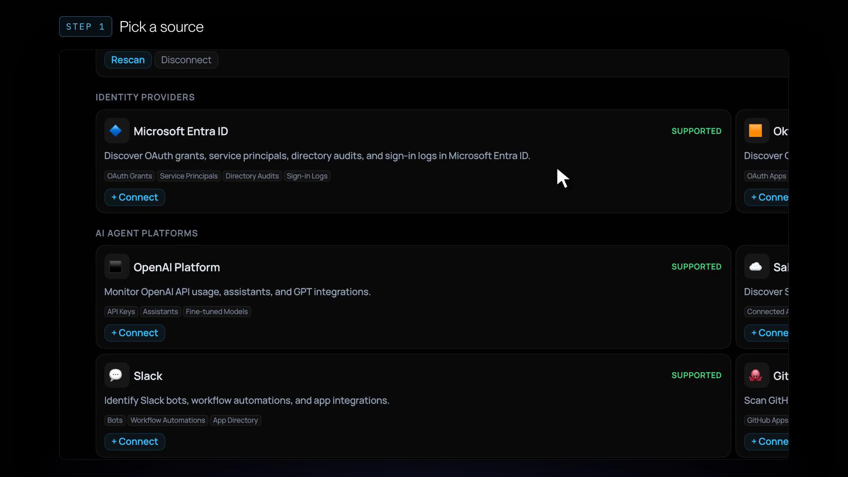Click the Microsoft Entra ID diamond icon

[x=117, y=131]
